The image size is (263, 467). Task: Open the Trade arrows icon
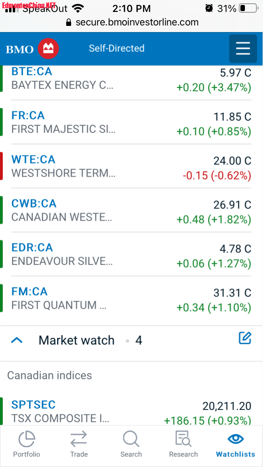[78, 439]
